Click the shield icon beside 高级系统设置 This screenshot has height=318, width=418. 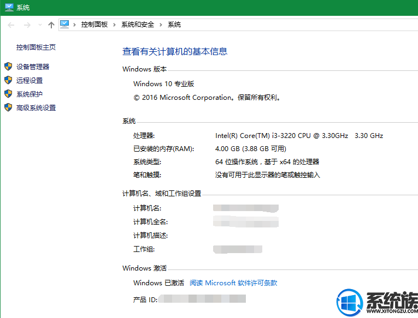pyautogui.click(x=8, y=107)
